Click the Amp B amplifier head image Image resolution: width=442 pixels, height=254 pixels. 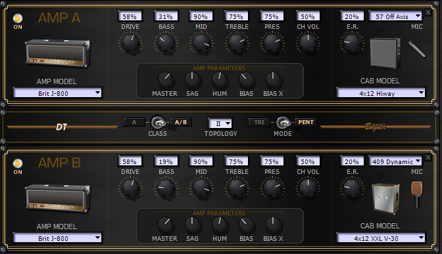point(58,199)
